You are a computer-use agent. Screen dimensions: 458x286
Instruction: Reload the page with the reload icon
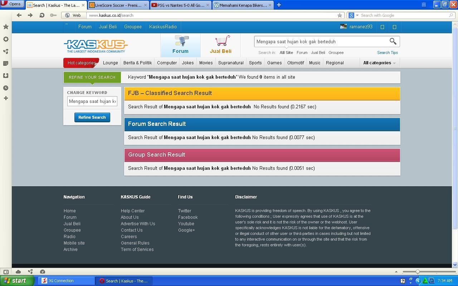(42, 15)
